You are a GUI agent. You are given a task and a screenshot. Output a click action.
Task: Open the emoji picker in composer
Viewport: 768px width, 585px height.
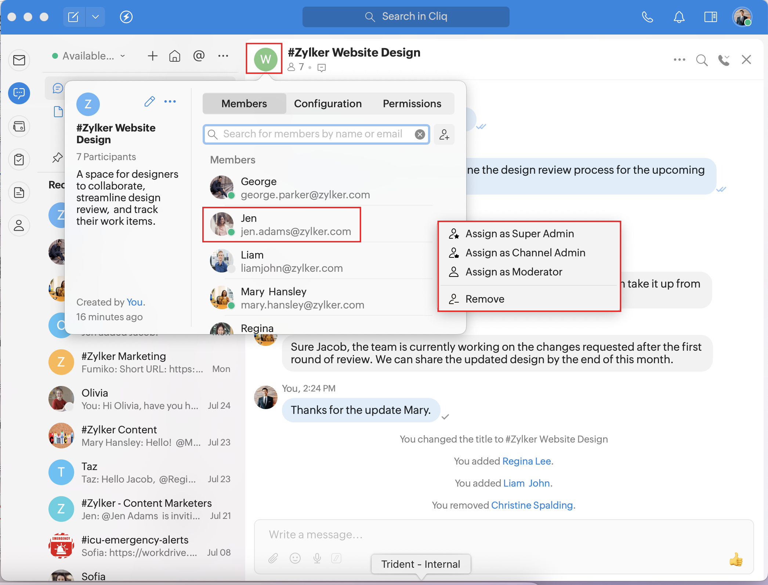(295, 559)
